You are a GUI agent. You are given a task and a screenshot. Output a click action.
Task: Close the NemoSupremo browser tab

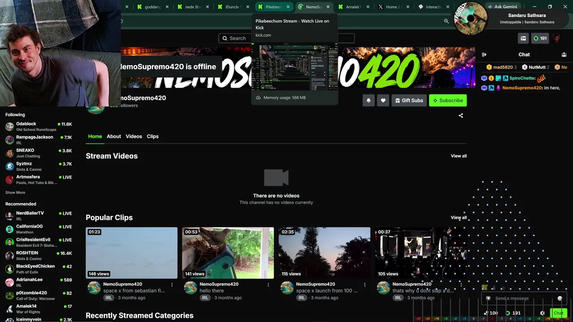tap(328, 7)
